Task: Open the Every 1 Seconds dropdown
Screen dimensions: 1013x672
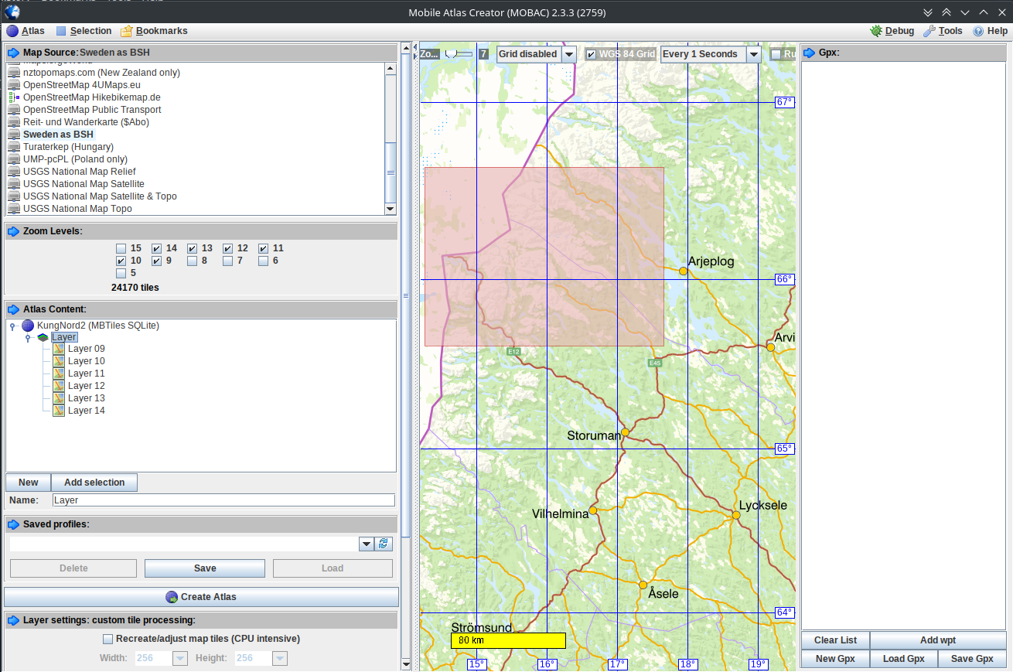Action: pyautogui.click(x=753, y=54)
